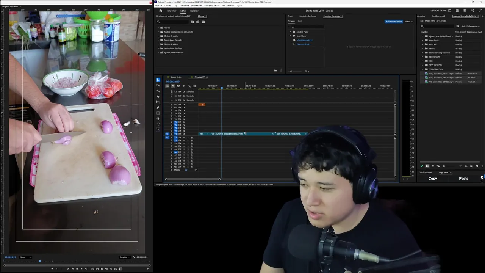Expand Efectos de video folder
485x273 pixels.
pyautogui.click(x=158, y=44)
